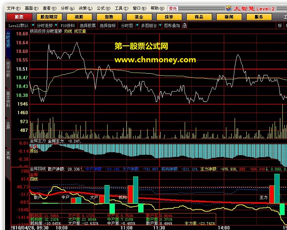Screen dimensions: 287x230
Task: Click the 成交量 legend label
Action: point(80,31)
